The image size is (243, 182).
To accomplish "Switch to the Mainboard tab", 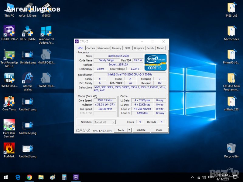I will pos(103,48).
